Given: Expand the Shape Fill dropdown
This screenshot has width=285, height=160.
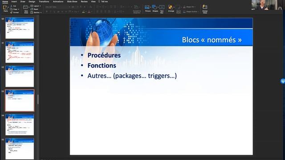Looking at the screenshot, I should pos(195,7).
